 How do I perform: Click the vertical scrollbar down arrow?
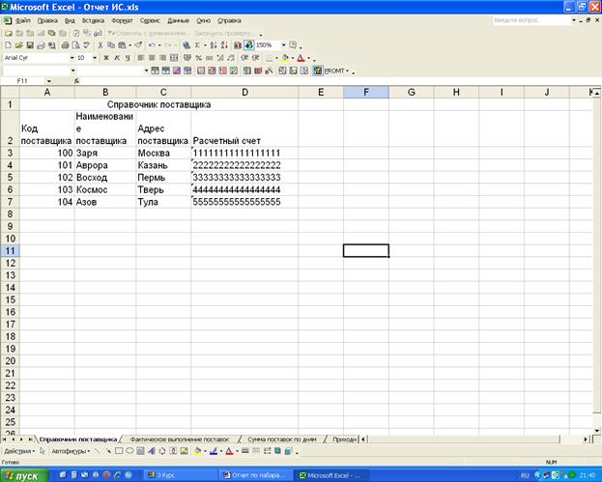[x=597, y=431]
